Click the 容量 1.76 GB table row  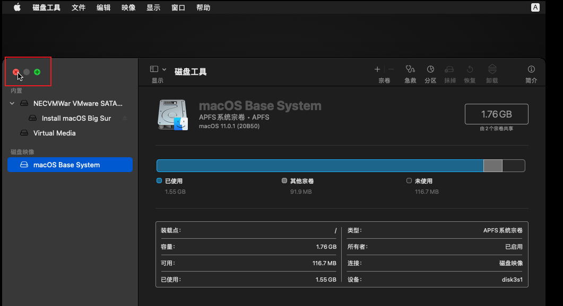(248, 247)
